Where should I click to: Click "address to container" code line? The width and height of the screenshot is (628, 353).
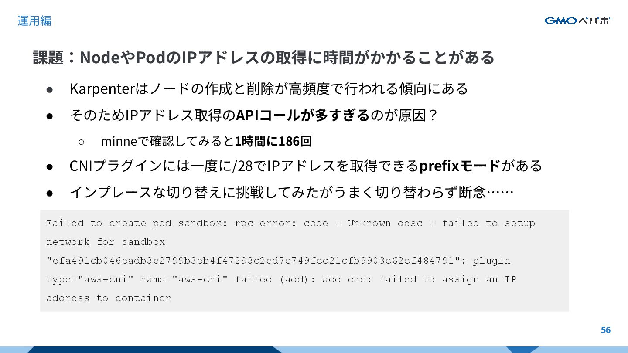[x=109, y=298]
